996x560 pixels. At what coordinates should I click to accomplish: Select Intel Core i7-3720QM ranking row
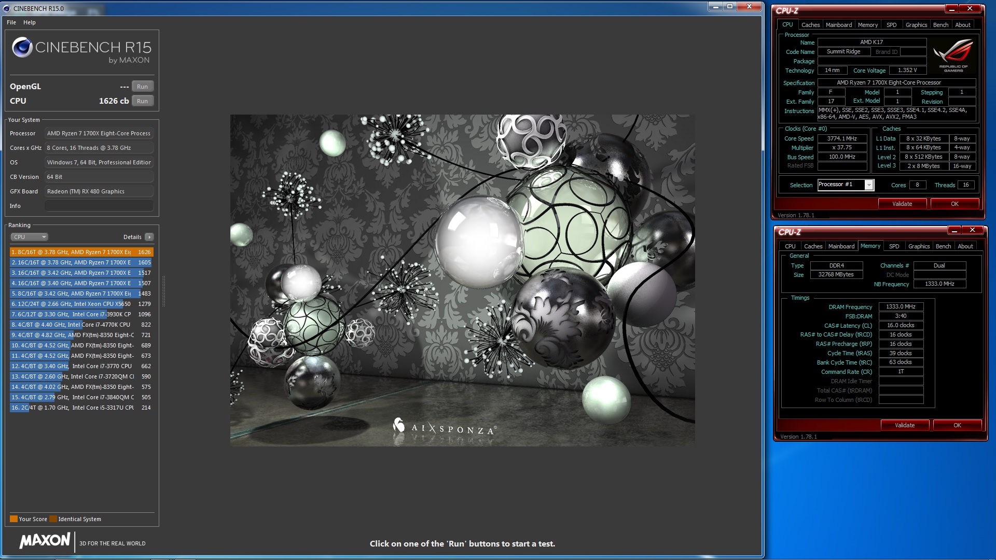click(81, 376)
